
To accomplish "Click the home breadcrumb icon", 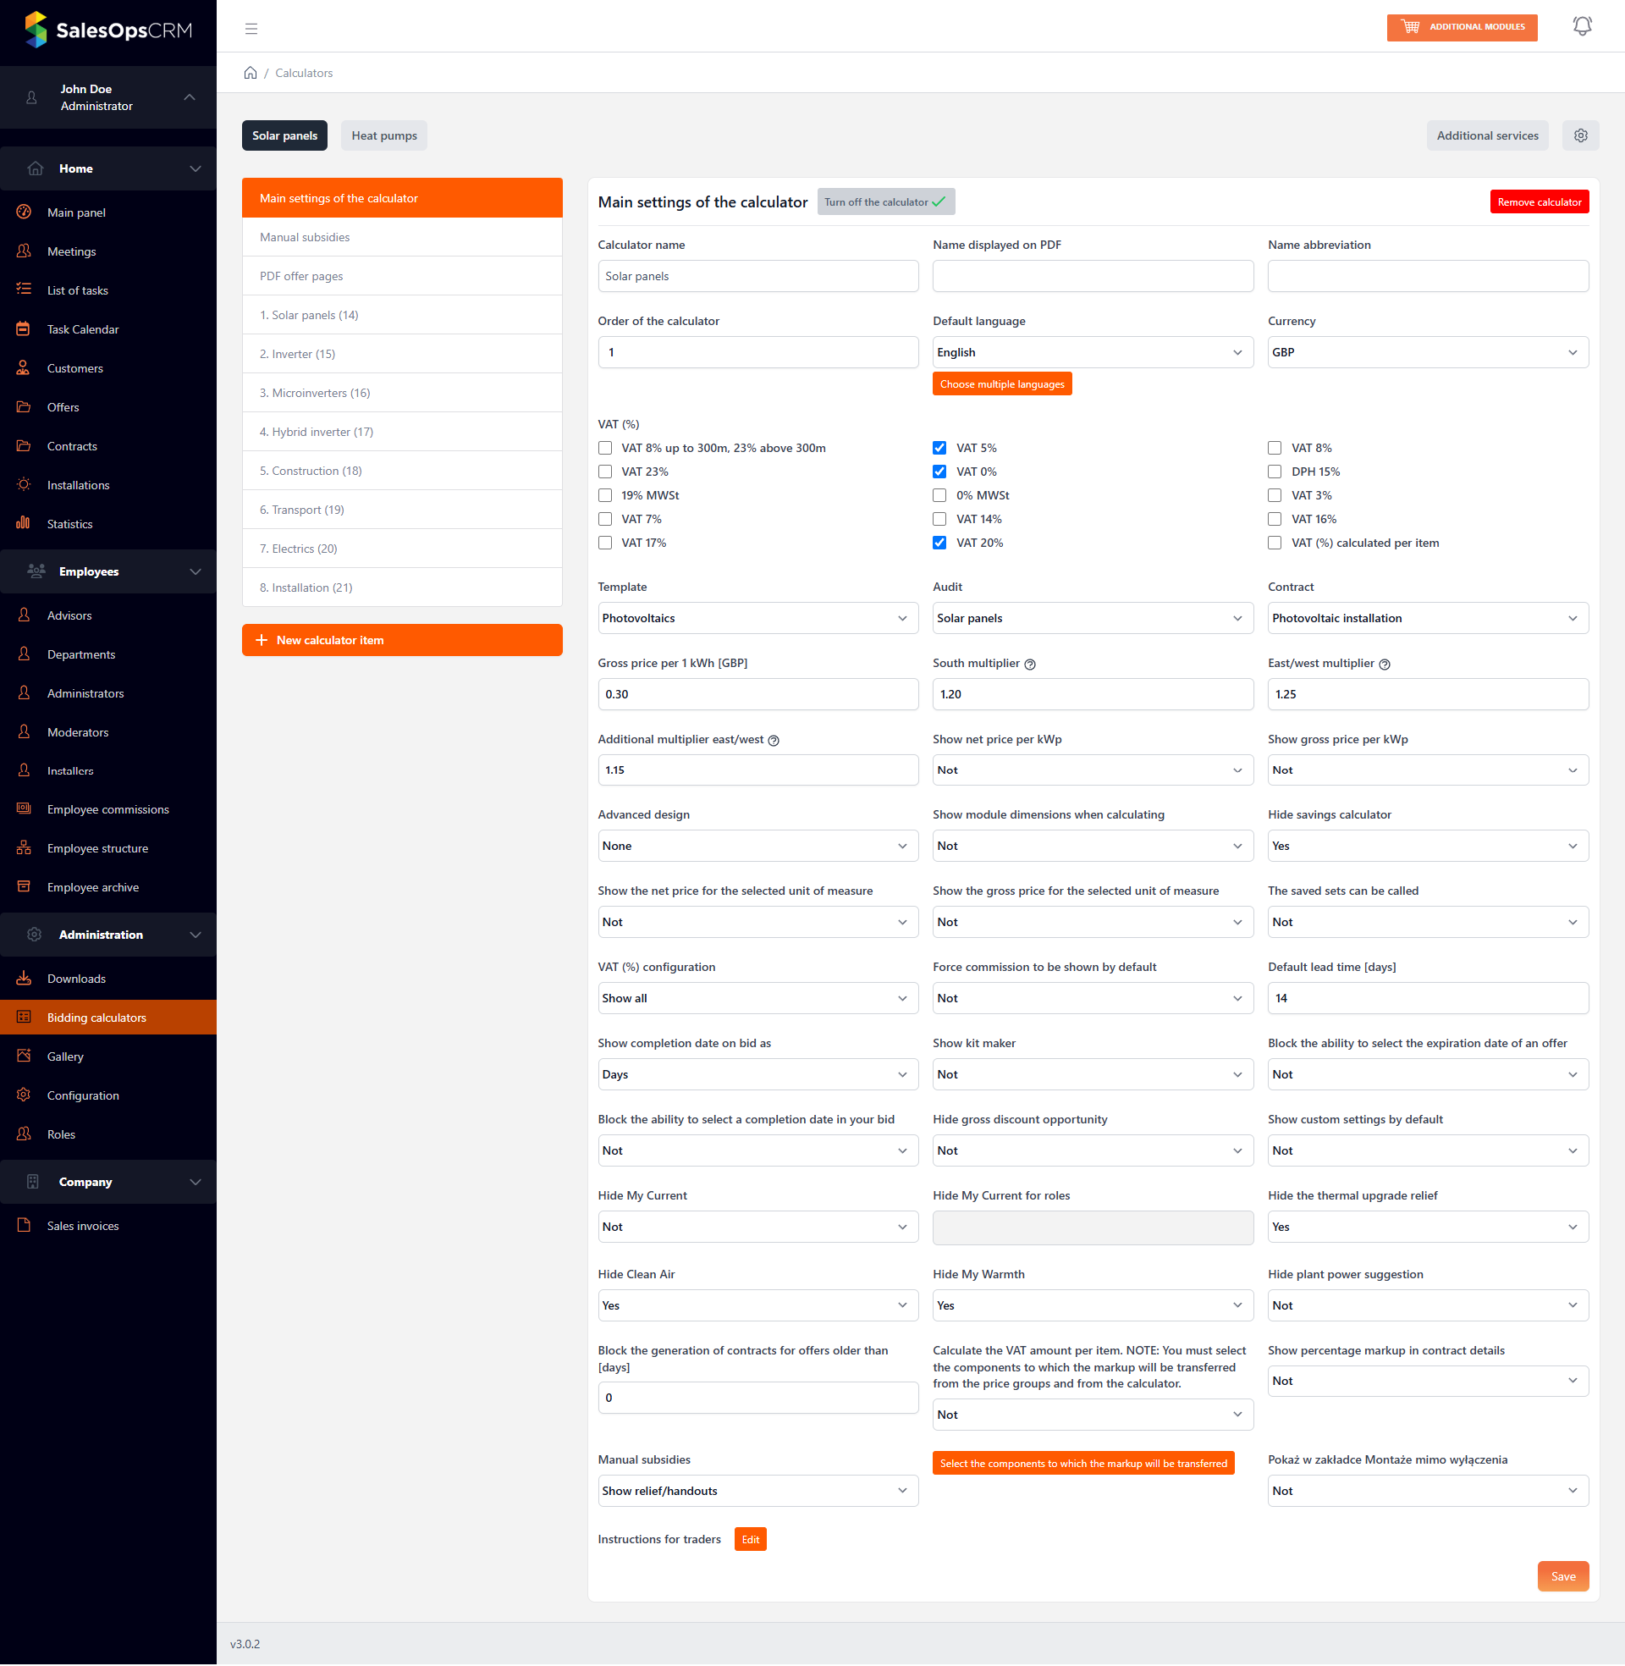I will coord(250,73).
